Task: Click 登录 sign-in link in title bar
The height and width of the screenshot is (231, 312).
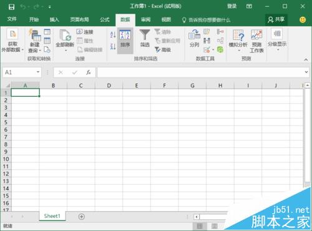Action: coord(232,6)
